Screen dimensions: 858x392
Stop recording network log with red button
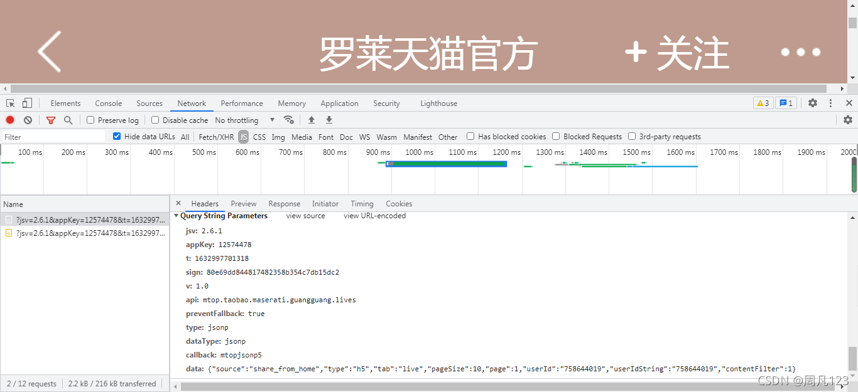click(10, 120)
